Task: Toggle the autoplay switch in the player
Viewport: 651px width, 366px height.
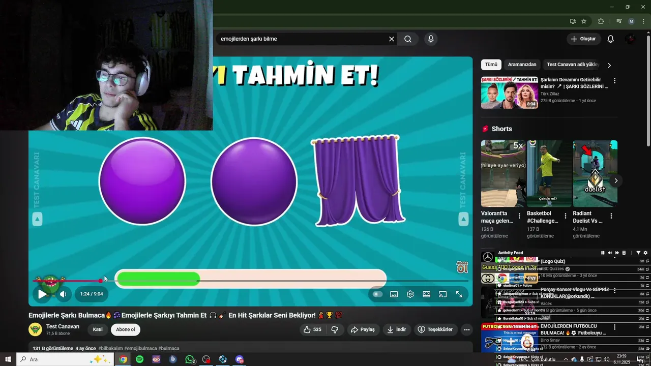Action: coord(377,294)
